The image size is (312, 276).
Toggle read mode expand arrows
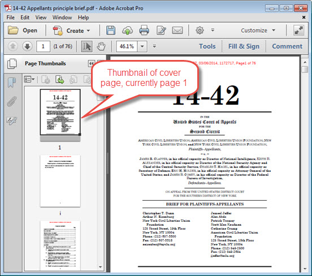[x=299, y=31]
